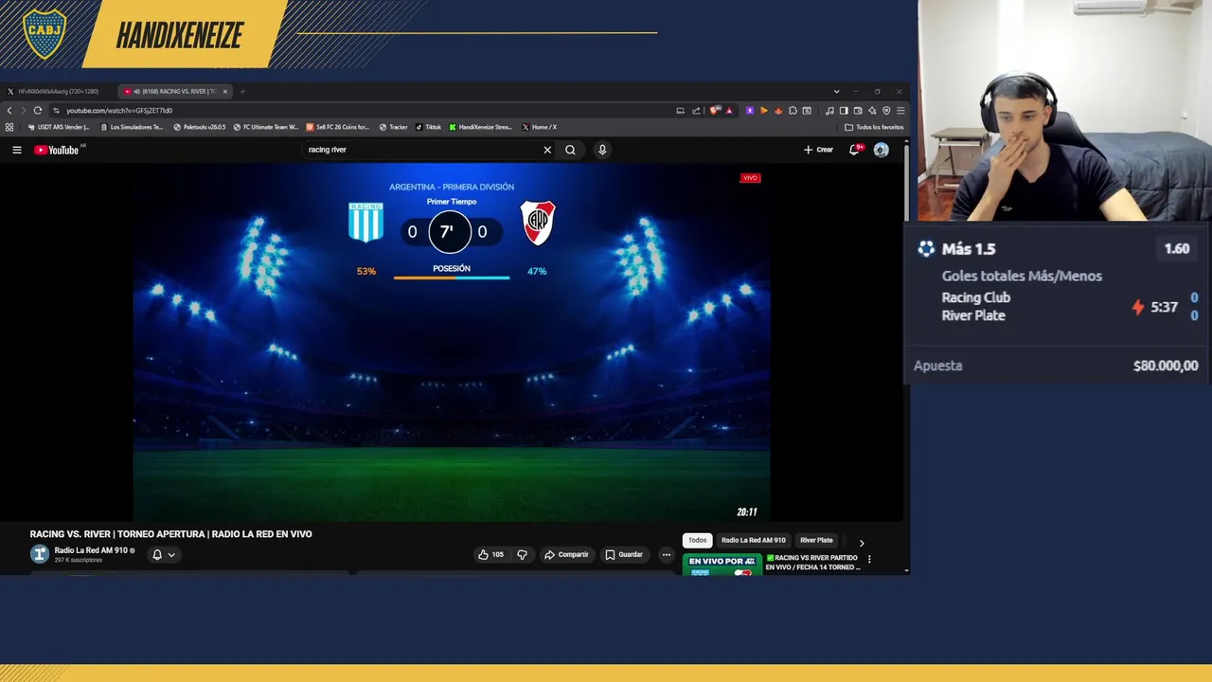Screen dimensions: 1212x682
Task: Start voice search with microphone icon
Action: 602,150
